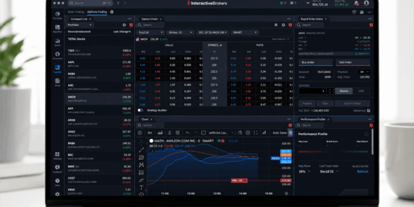Switch to the Sell Order side
Image resolution: width=414 pixels, height=207 pixels.
coord(353,62)
